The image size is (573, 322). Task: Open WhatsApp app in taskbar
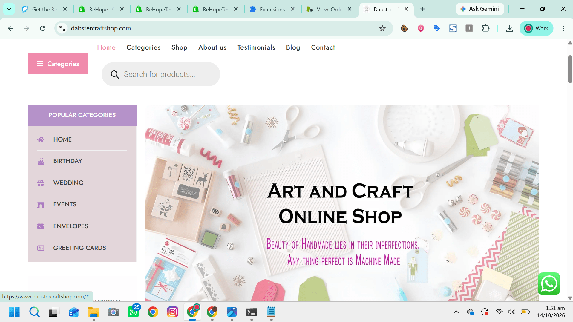[x=134, y=312]
